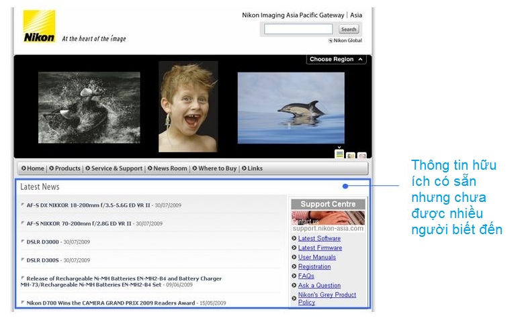Click arrow icon beside Products
Viewport: 518px width, 318px height.
coord(52,168)
